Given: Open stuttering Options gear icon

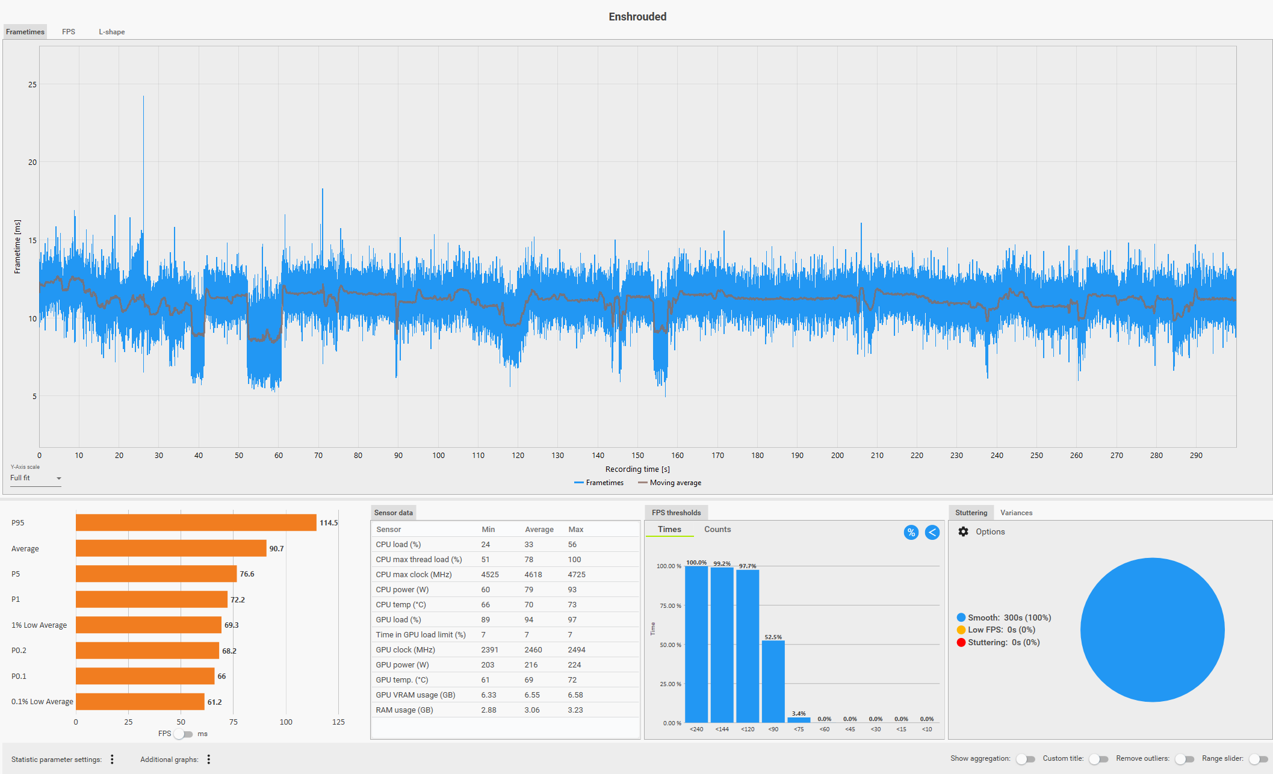Looking at the screenshot, I should (963, 531).
